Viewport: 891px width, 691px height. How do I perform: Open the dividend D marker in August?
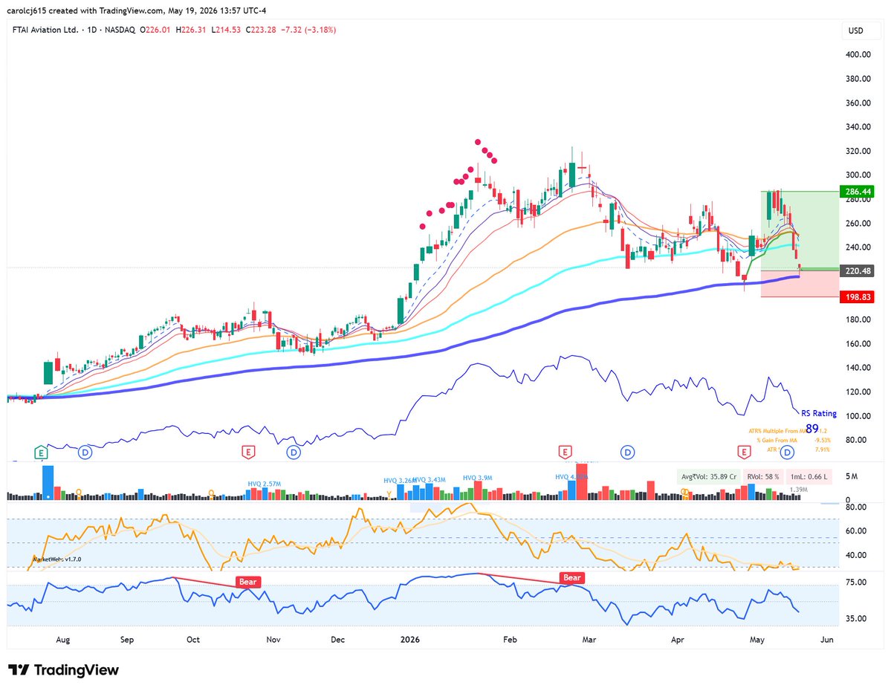(85, 453)
